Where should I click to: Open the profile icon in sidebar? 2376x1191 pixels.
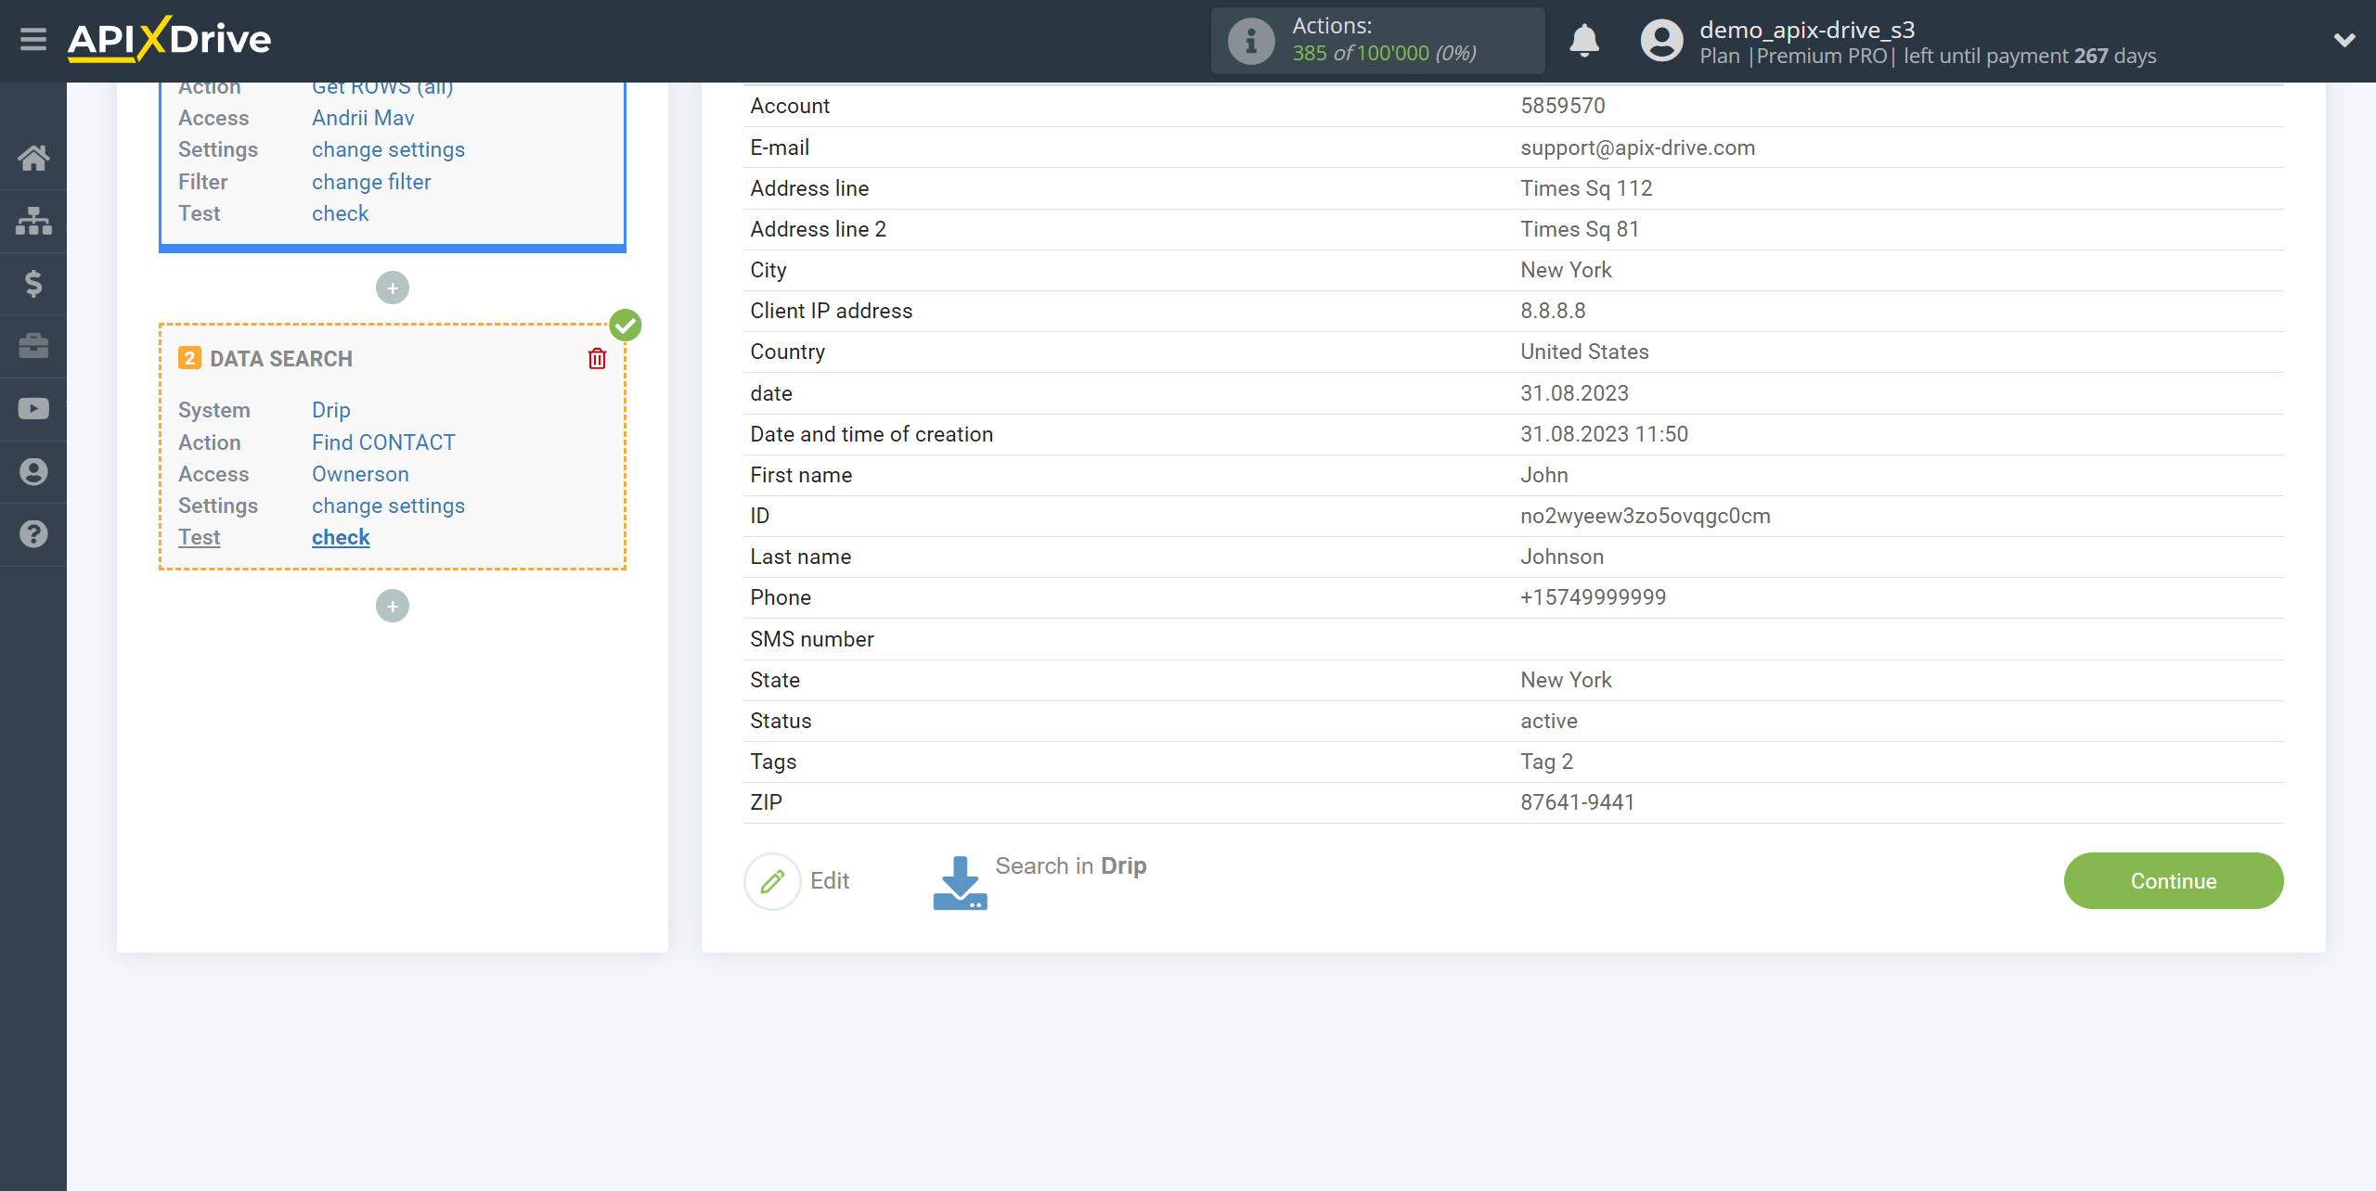33,471
